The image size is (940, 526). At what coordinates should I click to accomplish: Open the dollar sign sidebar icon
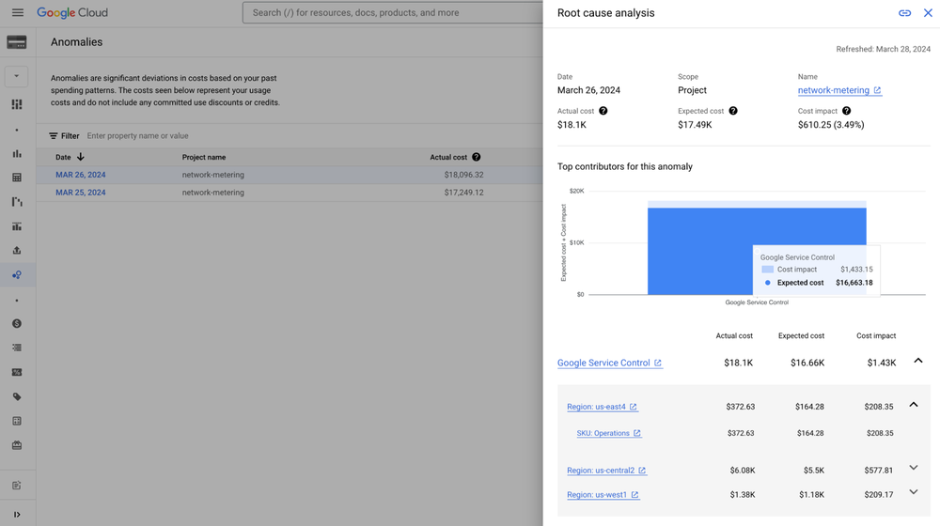coord(17,323)
